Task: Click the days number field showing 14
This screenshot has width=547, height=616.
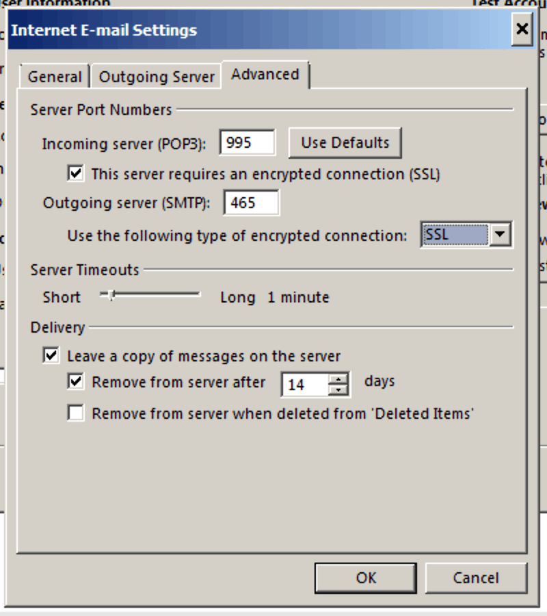Action: (x=304, y=385)
